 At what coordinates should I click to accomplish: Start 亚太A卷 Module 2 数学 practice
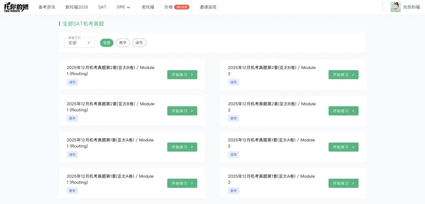tap(344, 183)
